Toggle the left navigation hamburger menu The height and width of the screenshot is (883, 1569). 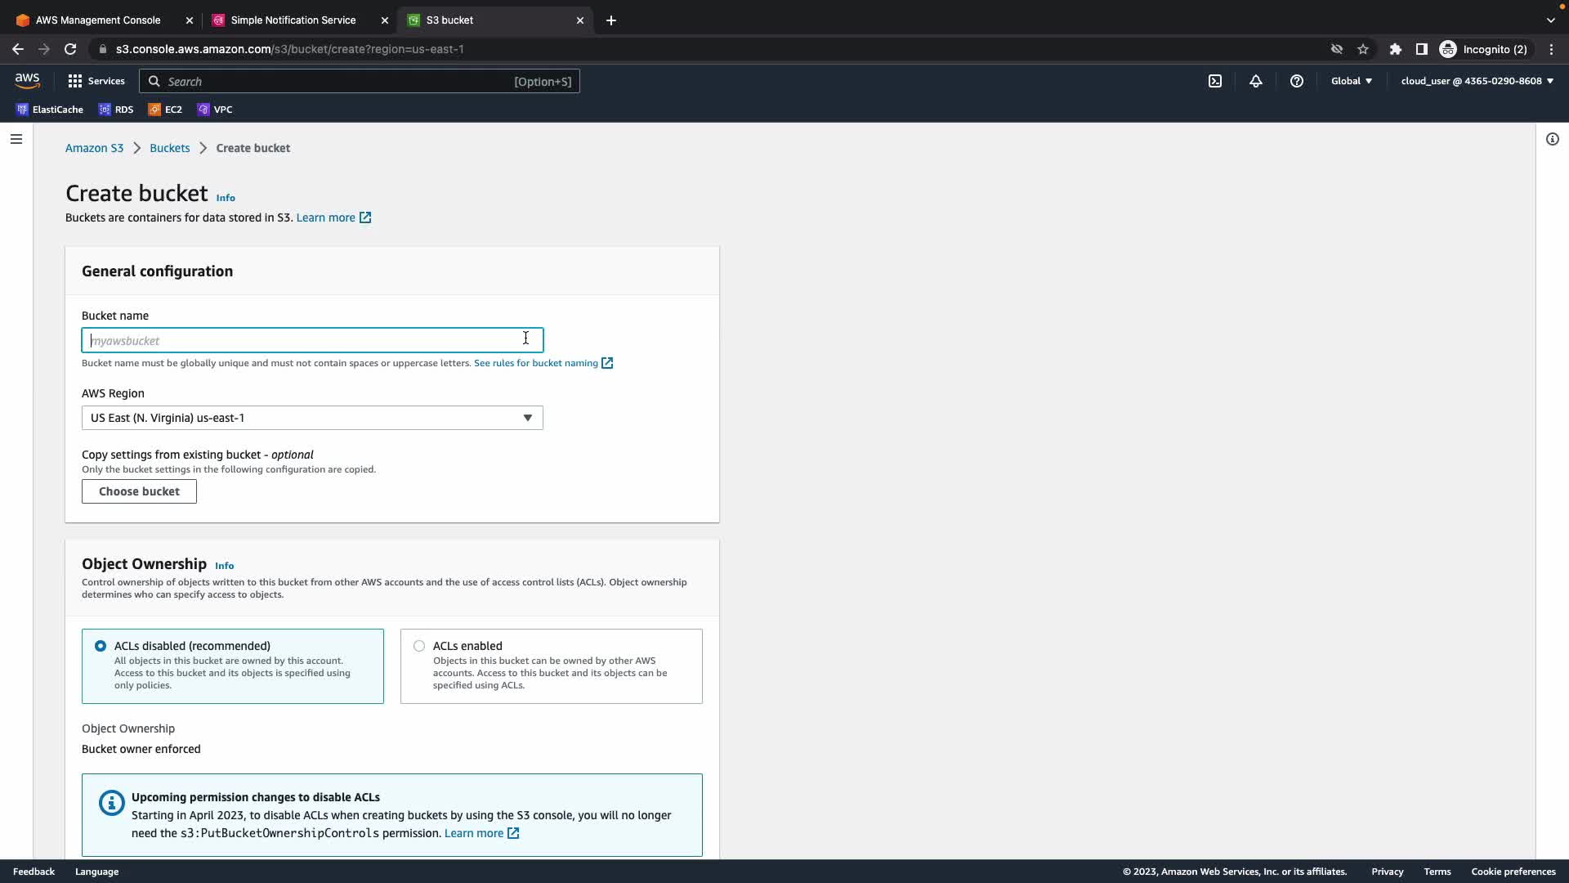16,139
